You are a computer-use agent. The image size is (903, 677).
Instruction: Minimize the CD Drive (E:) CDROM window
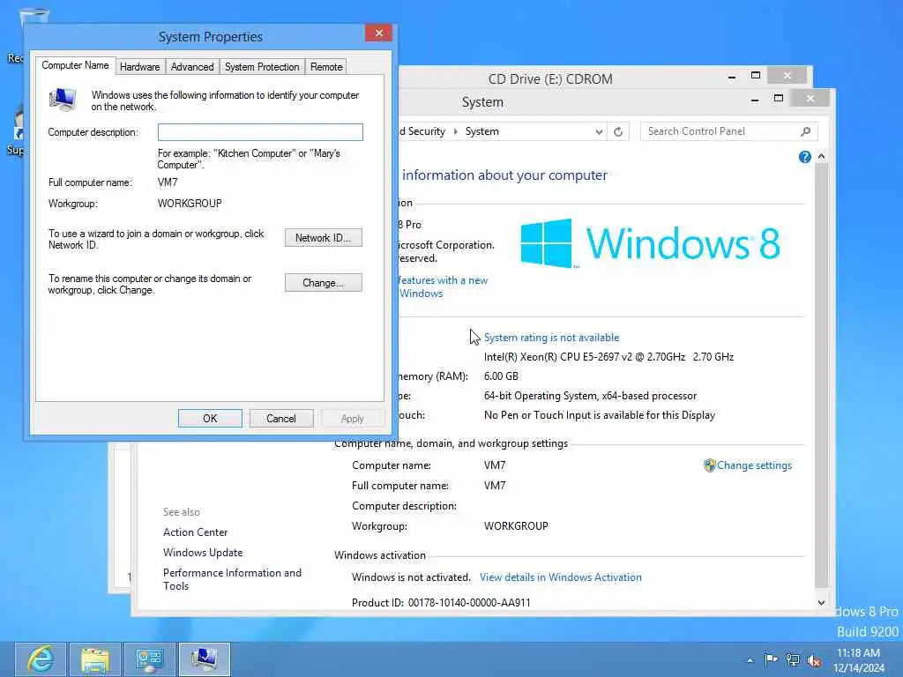732,77
